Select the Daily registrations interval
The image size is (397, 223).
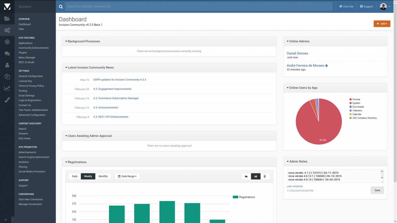(75, 176)
